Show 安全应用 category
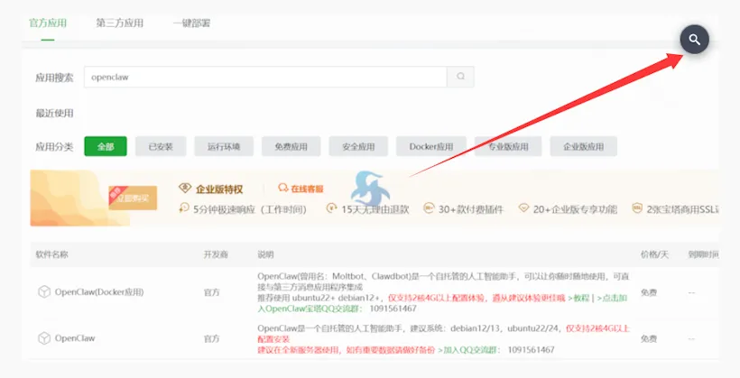Viewport: 740px width, 378px height. point(358,146)
